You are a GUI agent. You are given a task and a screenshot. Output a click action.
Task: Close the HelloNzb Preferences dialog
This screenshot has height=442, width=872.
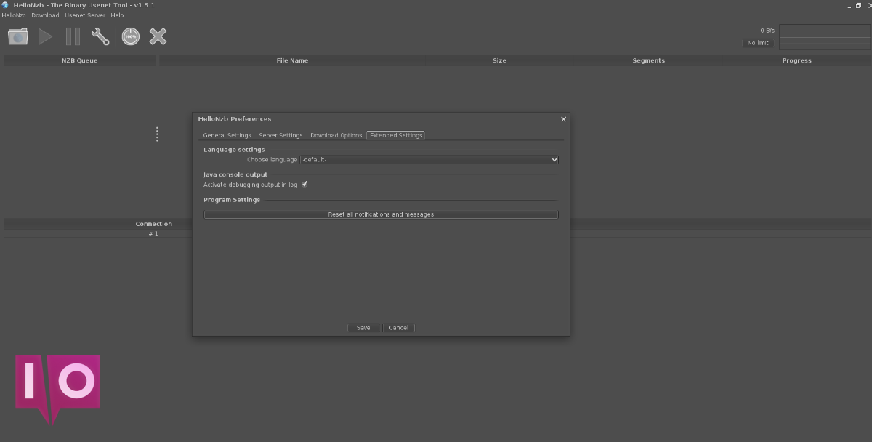click(564, 118)
